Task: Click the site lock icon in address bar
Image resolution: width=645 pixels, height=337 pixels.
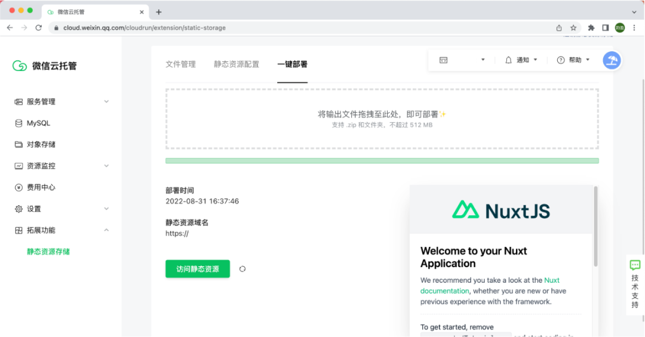Action: click(56, 27)
